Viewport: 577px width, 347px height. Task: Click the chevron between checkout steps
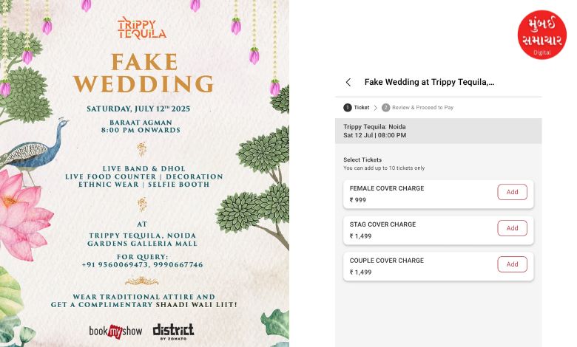pos(375,108)
